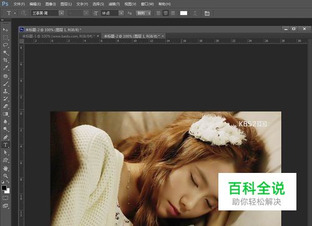This screenshot has width=312, height=226.
Task: Restore the document window size
Action: click(x=294, y=29)
